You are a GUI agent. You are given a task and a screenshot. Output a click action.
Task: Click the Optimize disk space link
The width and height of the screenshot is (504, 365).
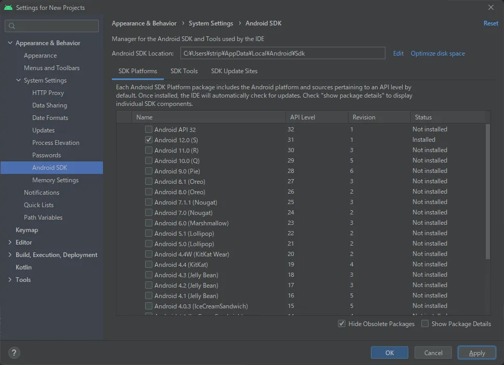click(x=437, y=53)
